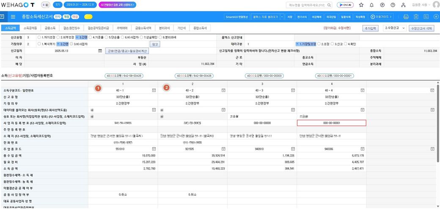Click the trash delete icon in the toolbar
Image resolution: width=440 pixels, height=210 pixels.
pyautogui.click(x=416, y=17)
